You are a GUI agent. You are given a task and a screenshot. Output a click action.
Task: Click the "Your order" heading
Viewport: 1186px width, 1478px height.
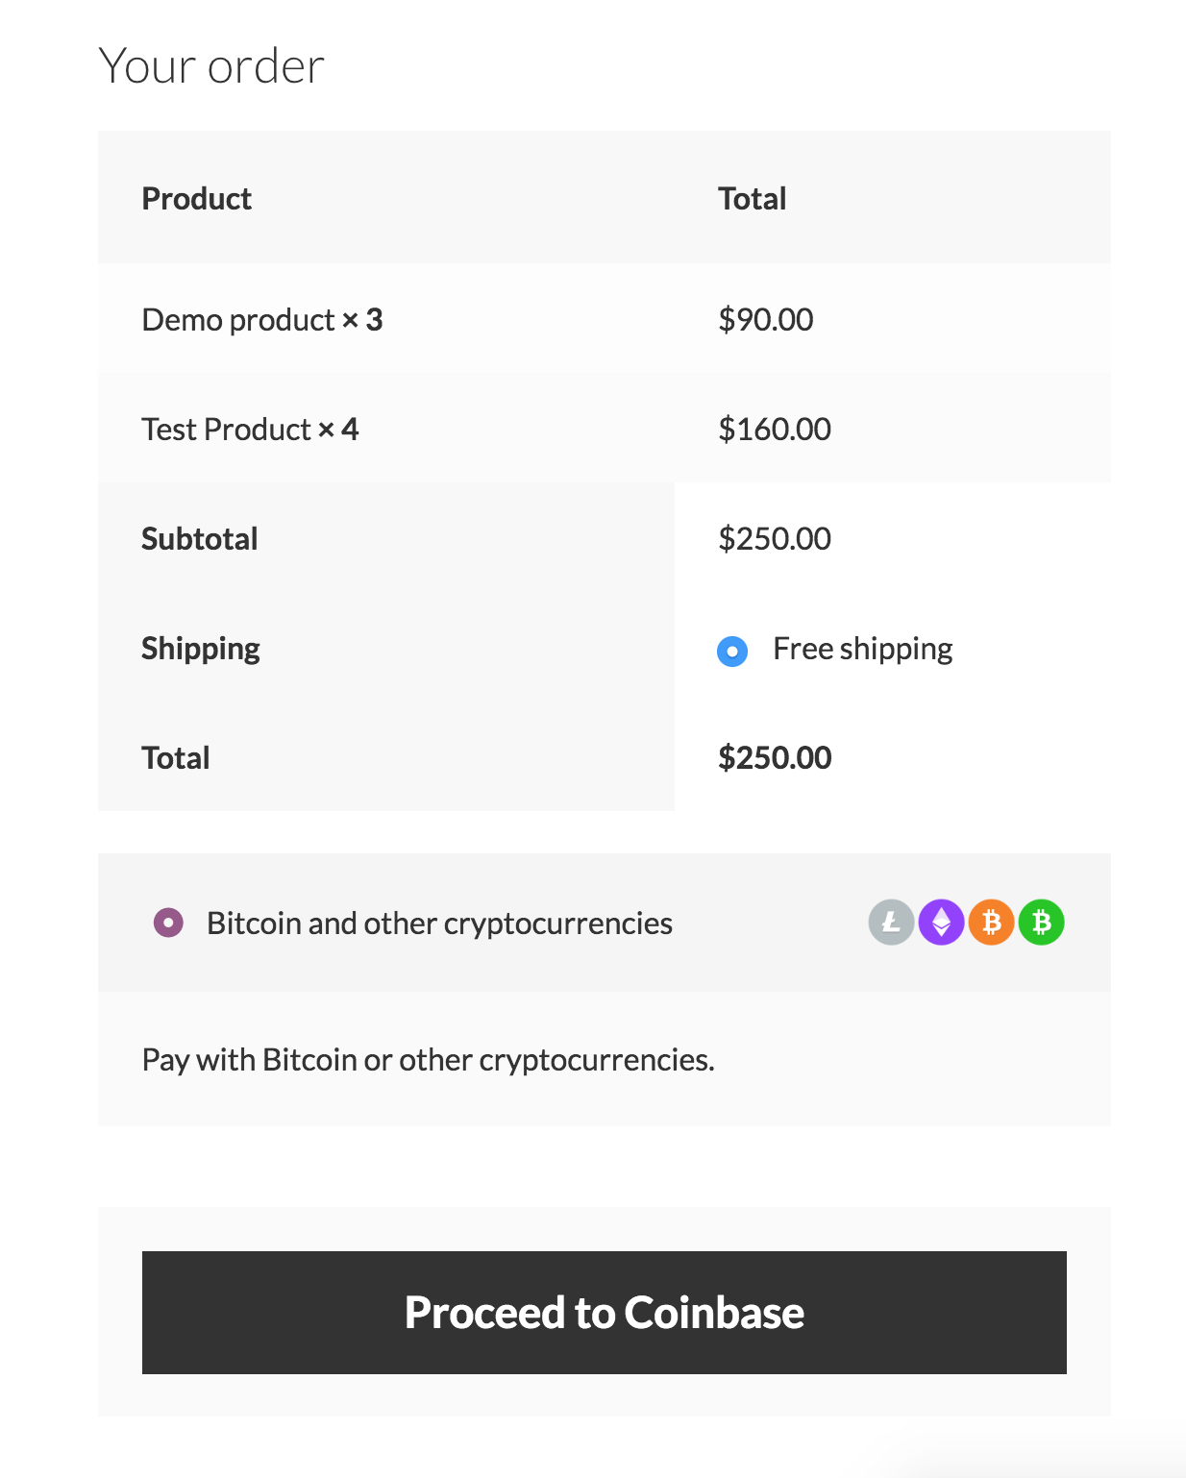pyautogui.click(x=211, y=66)
